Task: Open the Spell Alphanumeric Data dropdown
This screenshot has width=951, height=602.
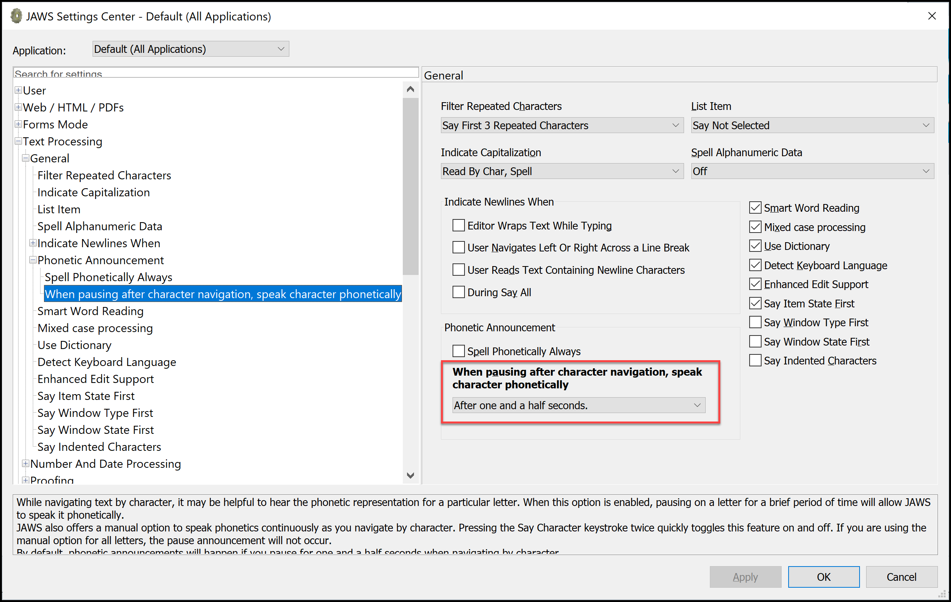Action: click(812, 171)
